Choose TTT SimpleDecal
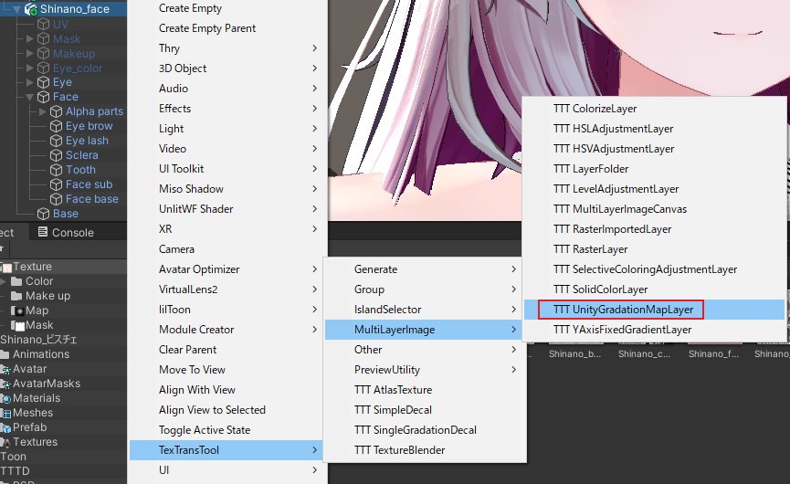Viewport: 790px width, 484px height. pyautogui.click(x=423, y=410)
